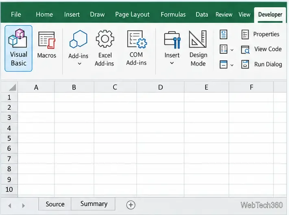Click the Run Dialog label
This screenshot has width=289, height=215.
[268, 64]
